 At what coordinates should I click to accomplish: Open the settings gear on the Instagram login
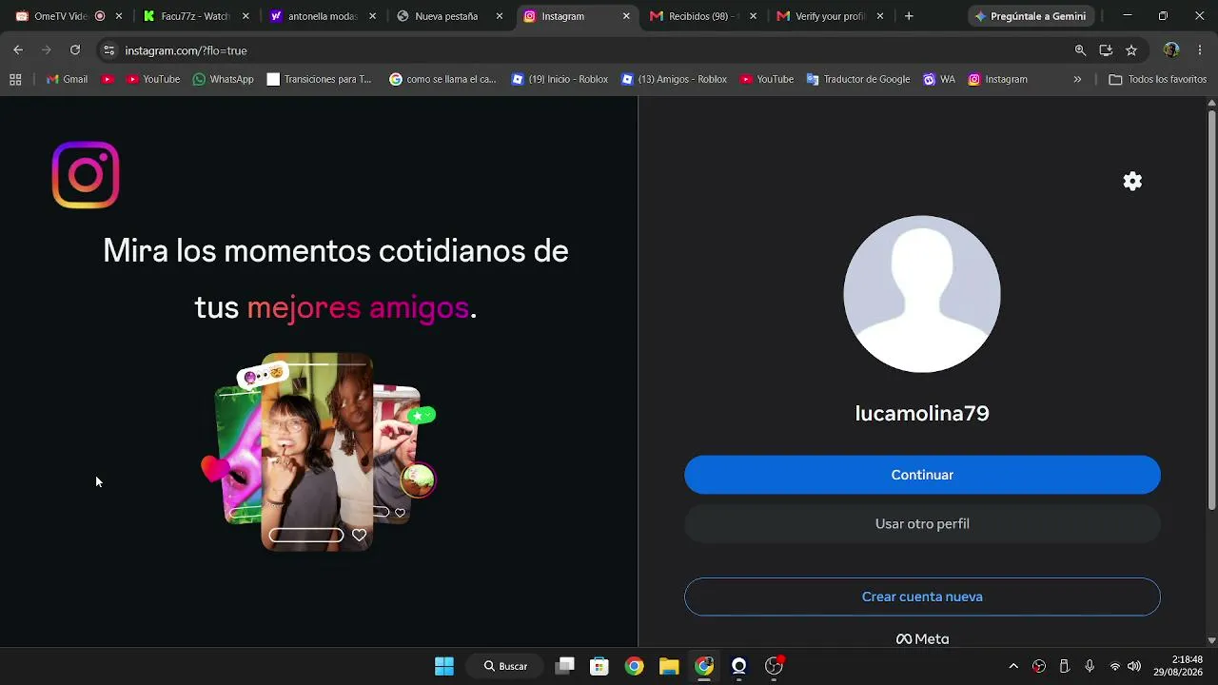click(1132, 181)
